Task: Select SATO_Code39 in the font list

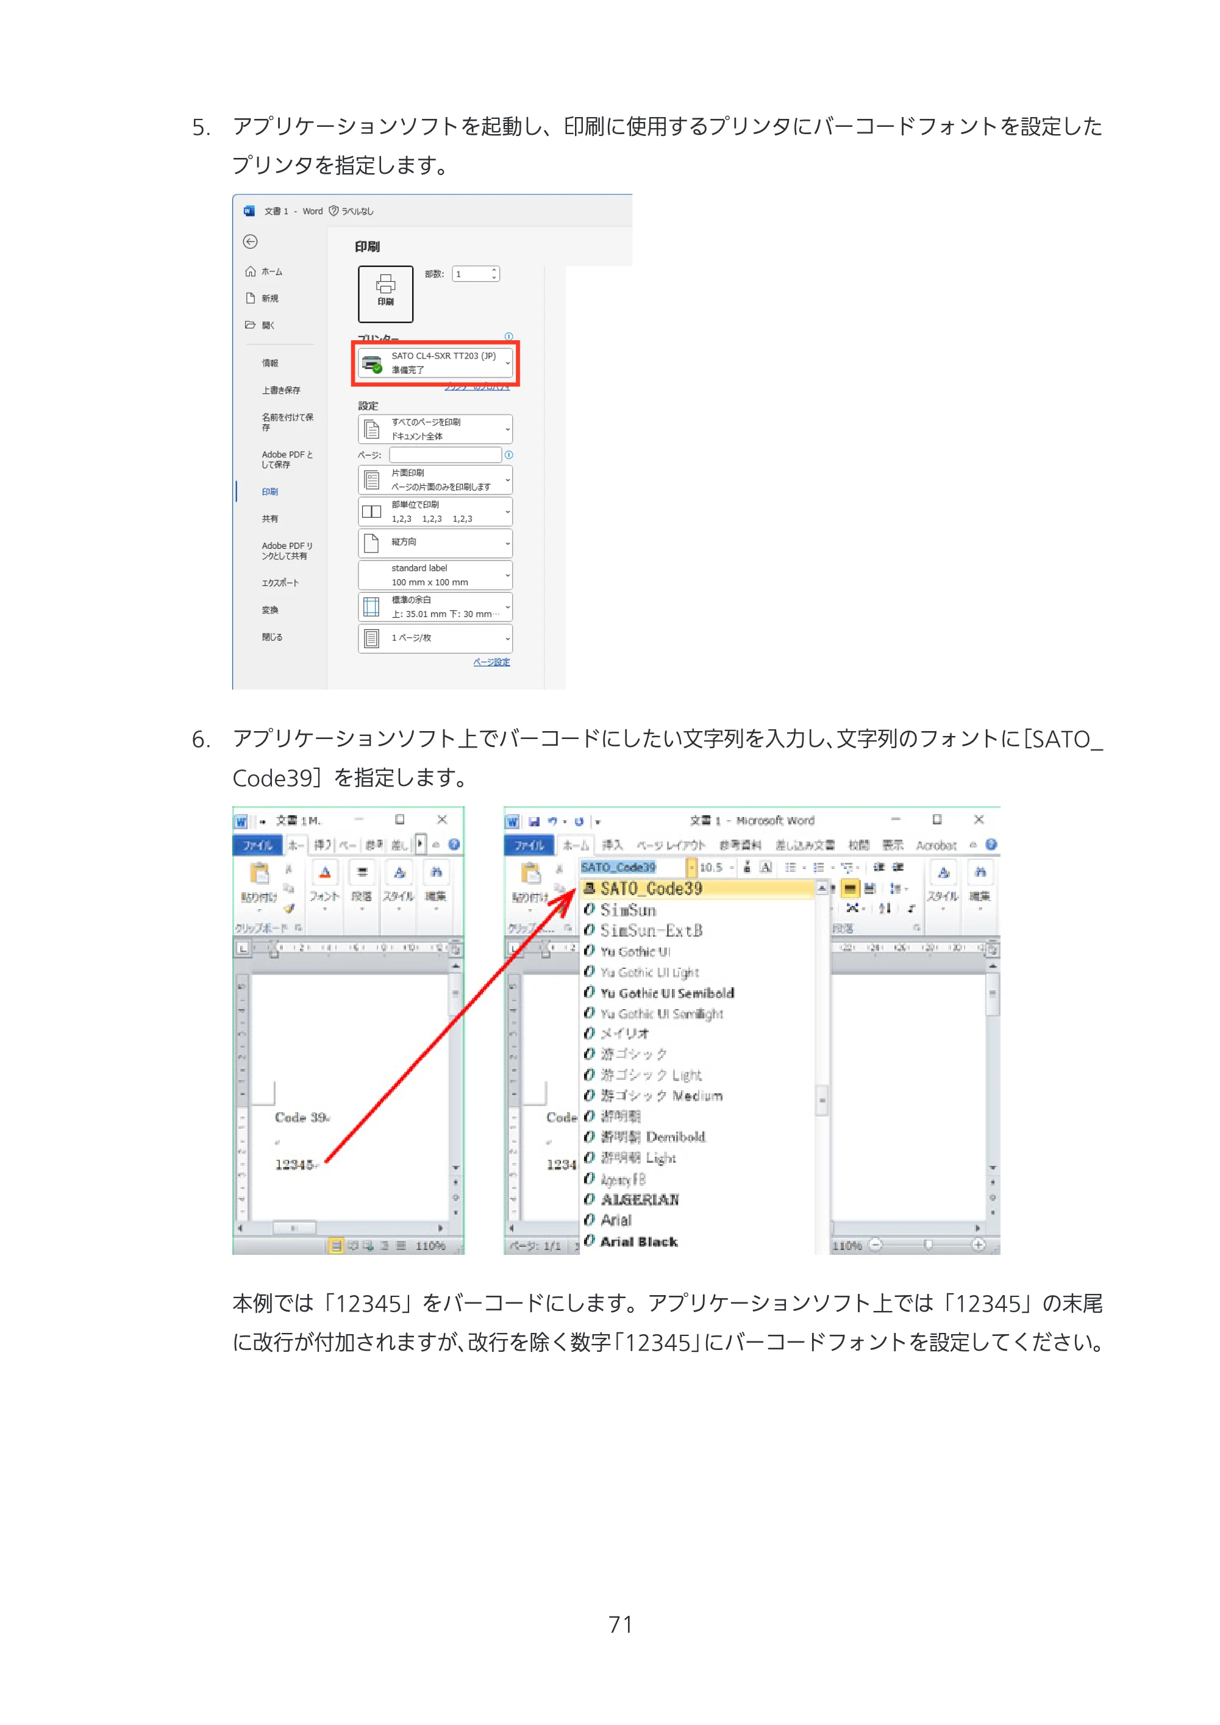Action: tap(698, 889)
